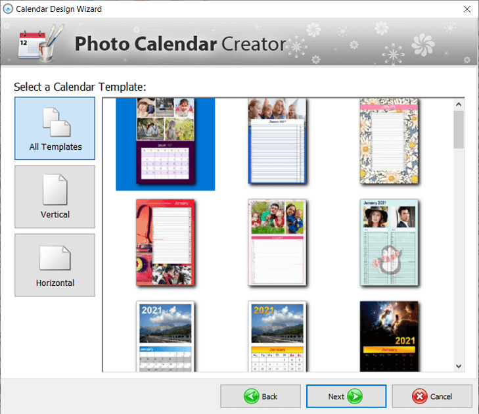Screen dimensions: 479x414
Task: Click the app icon in title bar
Action: click(x=9, y=9)
